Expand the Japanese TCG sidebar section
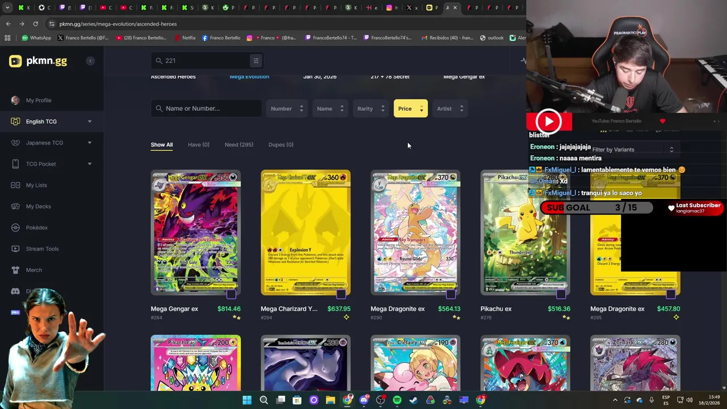The height and width of the screenshot is (409, 727). point(89,143)
